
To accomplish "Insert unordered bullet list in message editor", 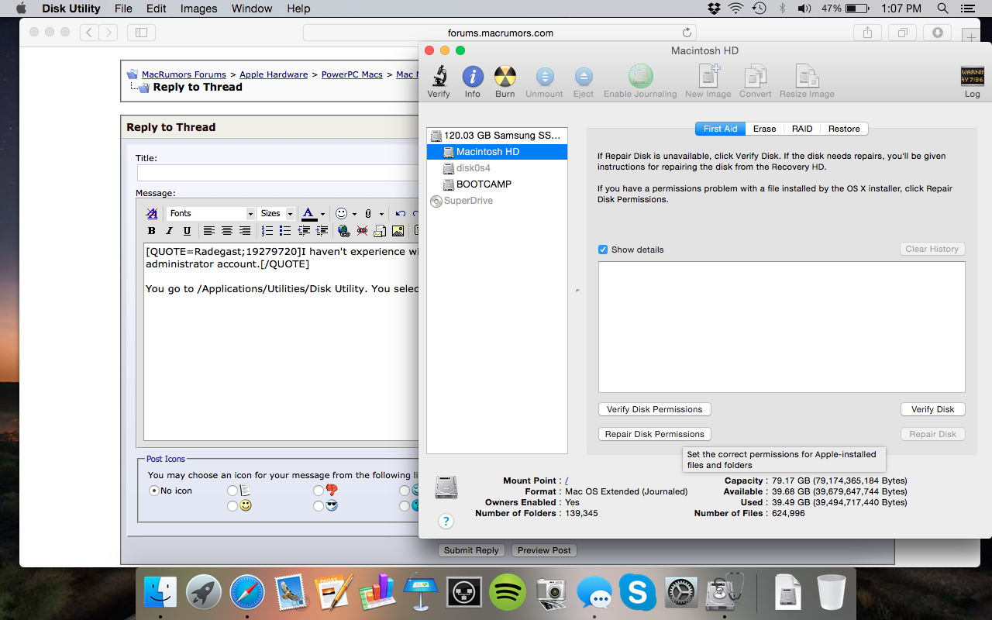I will point(285,231).
